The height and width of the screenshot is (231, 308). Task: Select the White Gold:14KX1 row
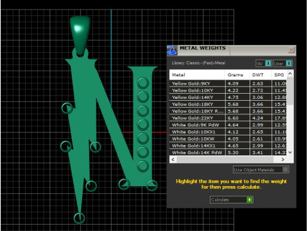[x=228, y=146]
